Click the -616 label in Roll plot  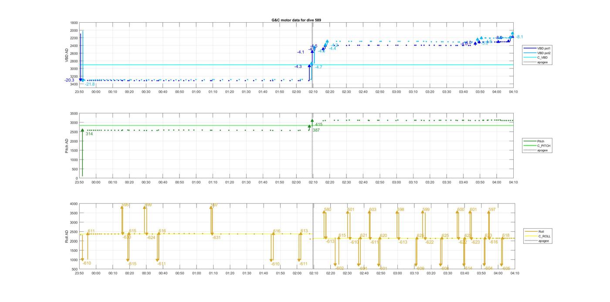494,242
